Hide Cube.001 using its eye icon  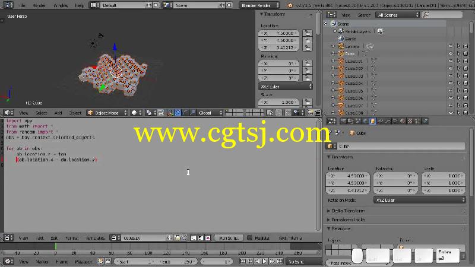[x=451, y=61]
